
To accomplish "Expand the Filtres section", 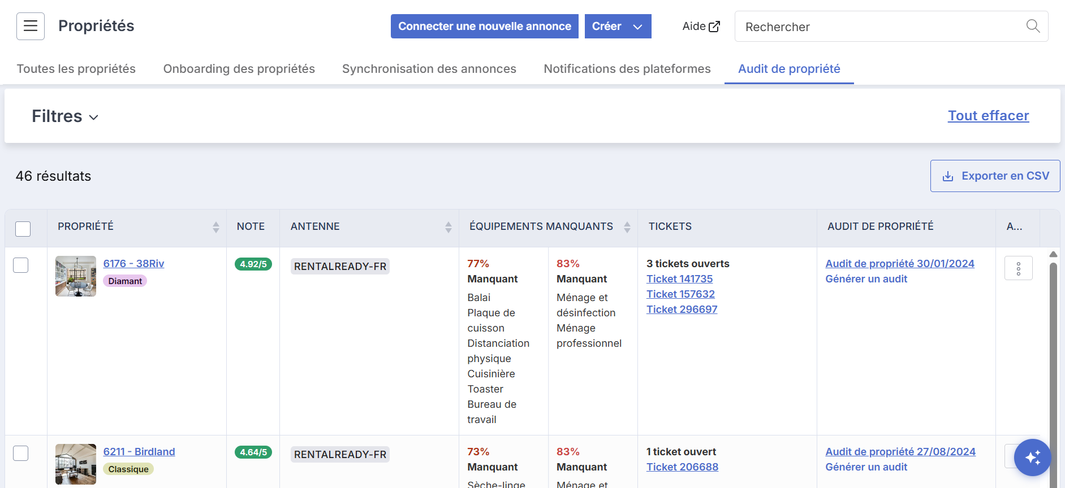I will pos(65,116).
